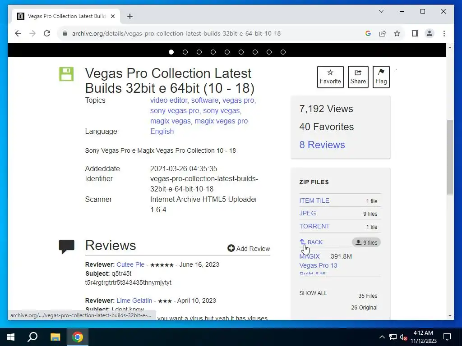
Task: Jump to the 8 Reviews link
Action: [x=322, y=145]
